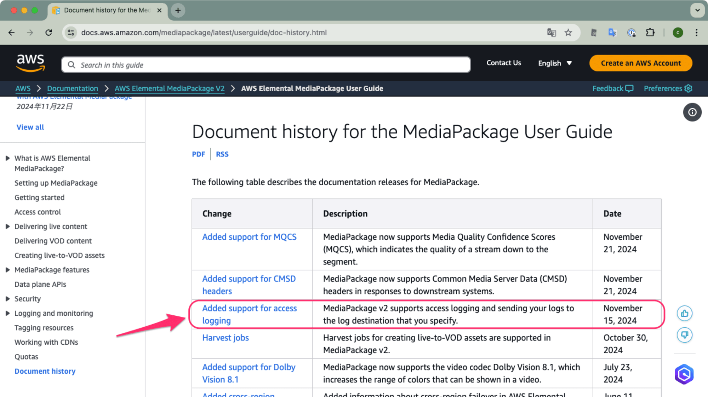This screenshot has width=708, height=397.
Task: Click Create an AWS Account button
Action: click(641, 63)
